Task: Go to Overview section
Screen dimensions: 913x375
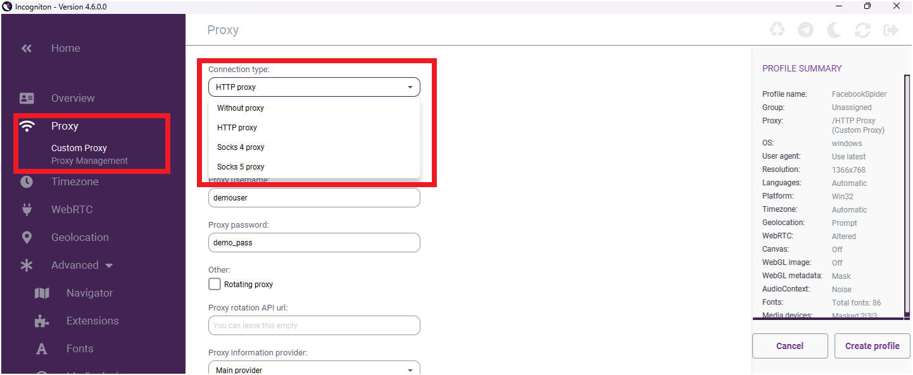Action: point(73,98)
